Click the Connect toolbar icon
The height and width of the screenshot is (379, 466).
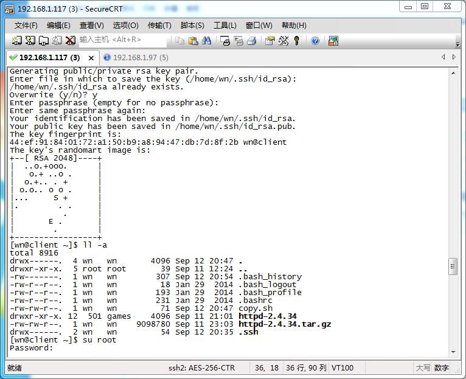16,40
